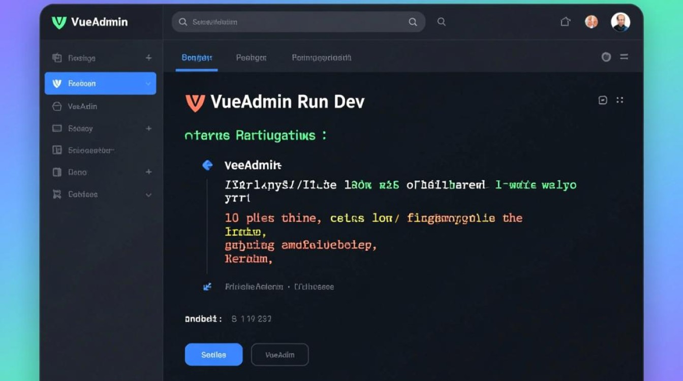683x381 pixels.
Task: Click the basket icon beside sidebar VeeAdin
Action: point(57,106)
